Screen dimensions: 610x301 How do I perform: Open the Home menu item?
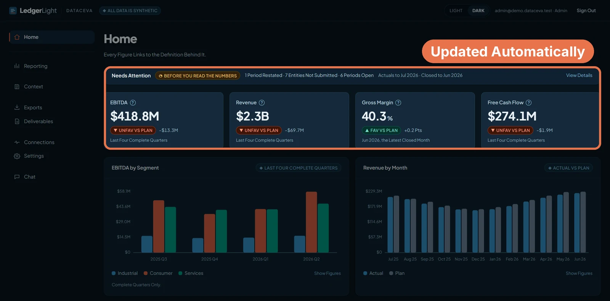point(52,37)
